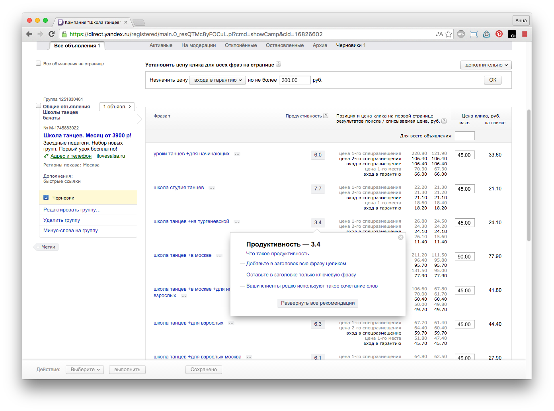Switch to the 'Активные' tab

pyautogui.click(x=161, y=45)
